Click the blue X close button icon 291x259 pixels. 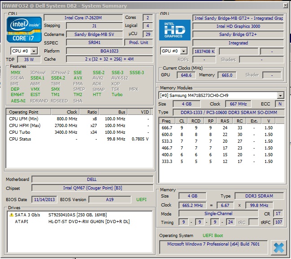[278, 248]
